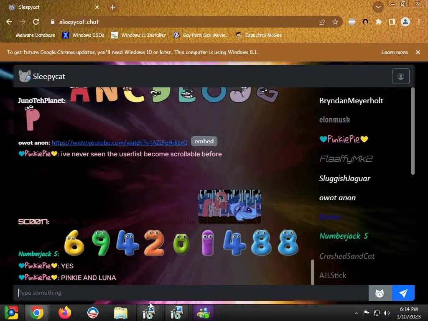Open the Espectral McGee bookmark
Viewport: 428px width, 321px height.
click(x=258, y=35)
